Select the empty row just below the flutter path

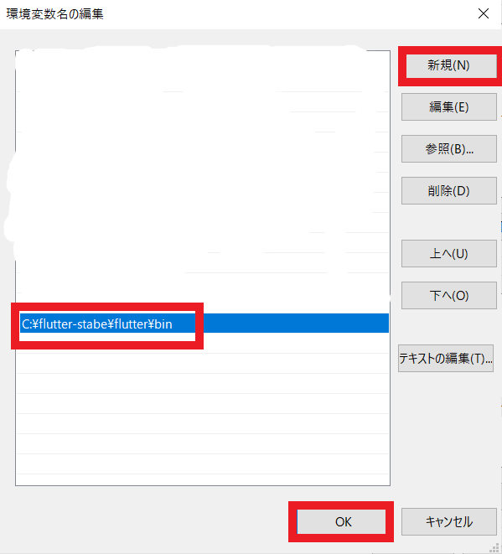tap(203, 343)
